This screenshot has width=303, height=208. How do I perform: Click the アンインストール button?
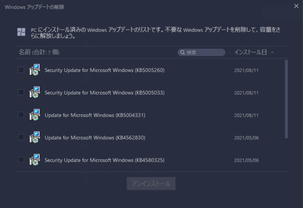pos(151,183)
